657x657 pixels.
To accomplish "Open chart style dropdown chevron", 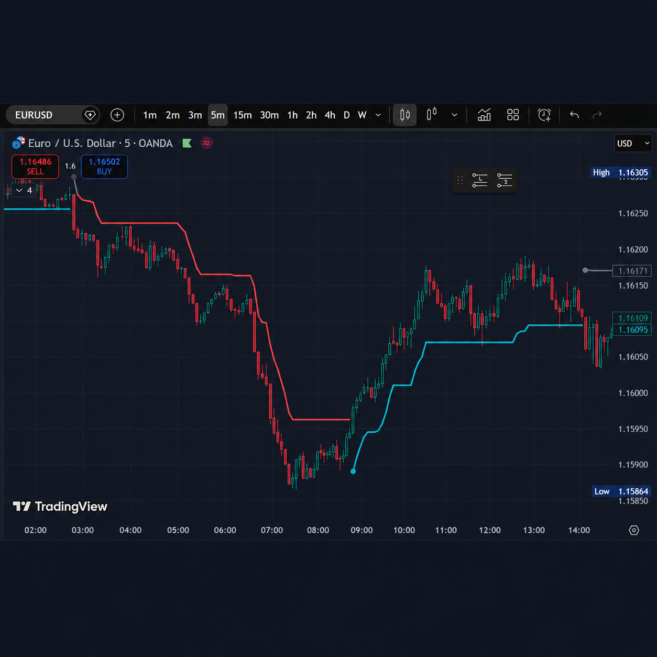I will (454, 115).
